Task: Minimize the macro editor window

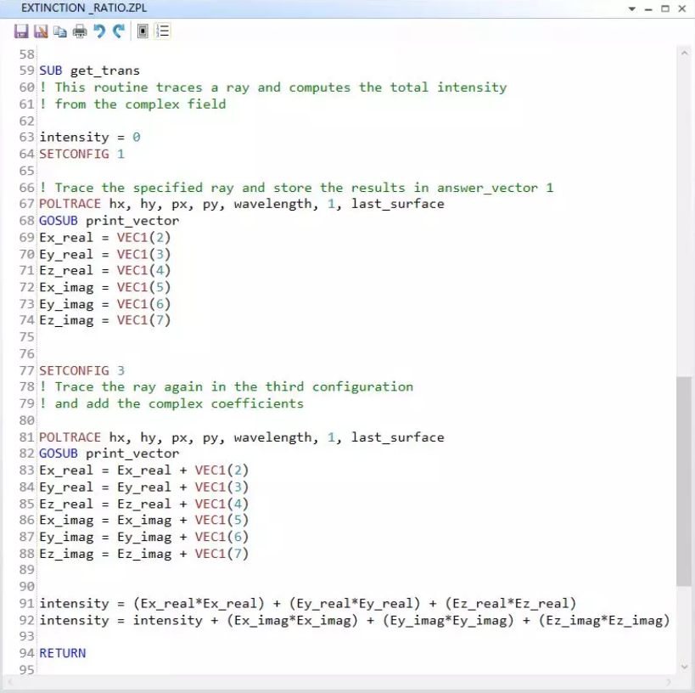Action: click(x=648, y=8)
